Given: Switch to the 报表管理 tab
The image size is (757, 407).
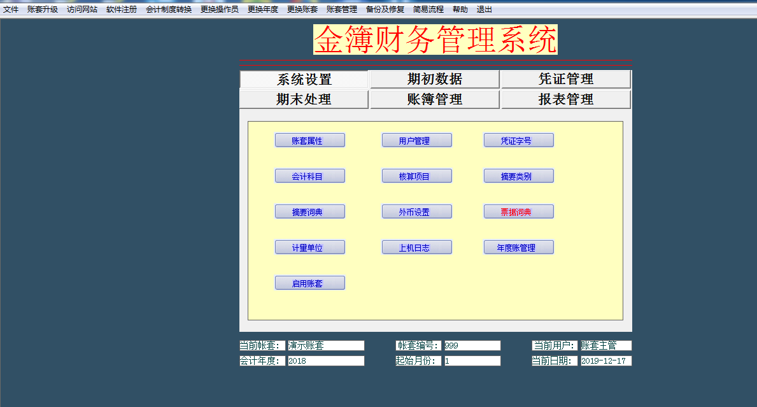Looking at the screenshot, I should (566, 99).
